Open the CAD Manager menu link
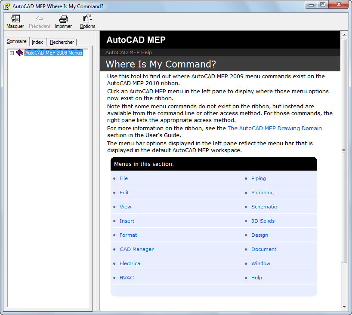The image size is (352, 315). [x=136, y=249]
